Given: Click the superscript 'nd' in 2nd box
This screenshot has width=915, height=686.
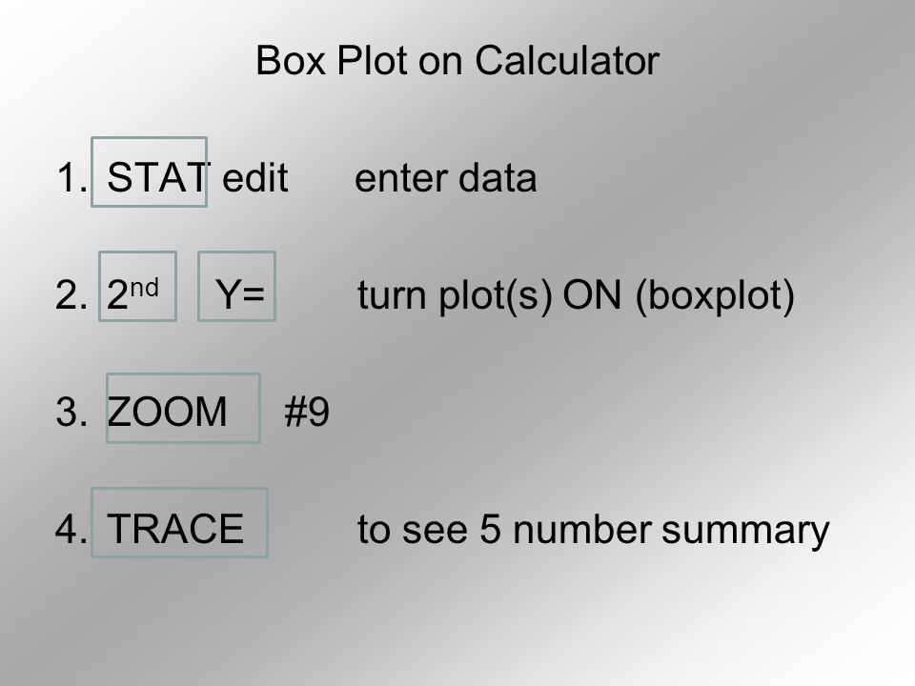Looking at the screenshot, I should [x=144, y=288].
